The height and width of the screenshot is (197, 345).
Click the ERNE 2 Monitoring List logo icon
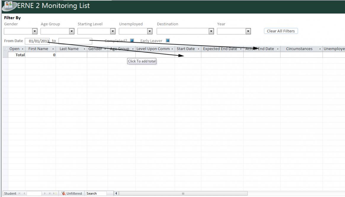(9, 5)
